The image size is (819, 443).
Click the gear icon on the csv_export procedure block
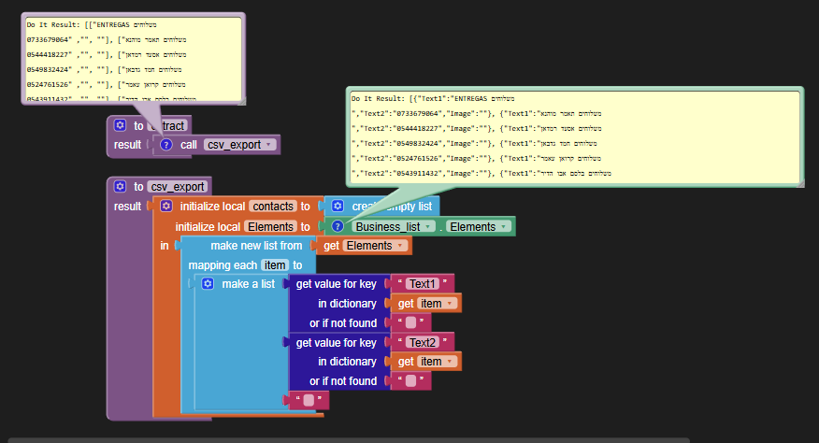click(120, 186)
